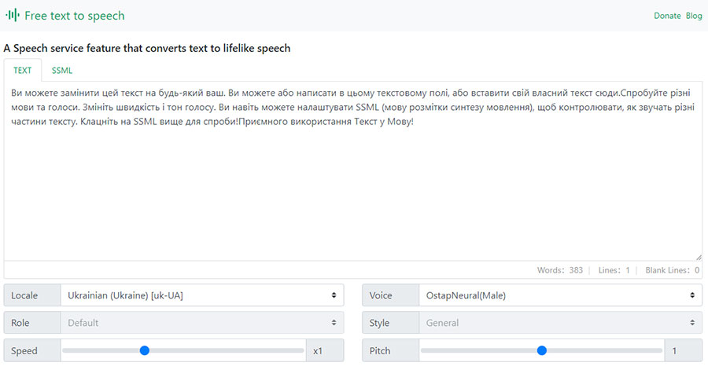Click the Style label
Image resolution: width=708 pixels, height=366 pixels.
(391, 323)
